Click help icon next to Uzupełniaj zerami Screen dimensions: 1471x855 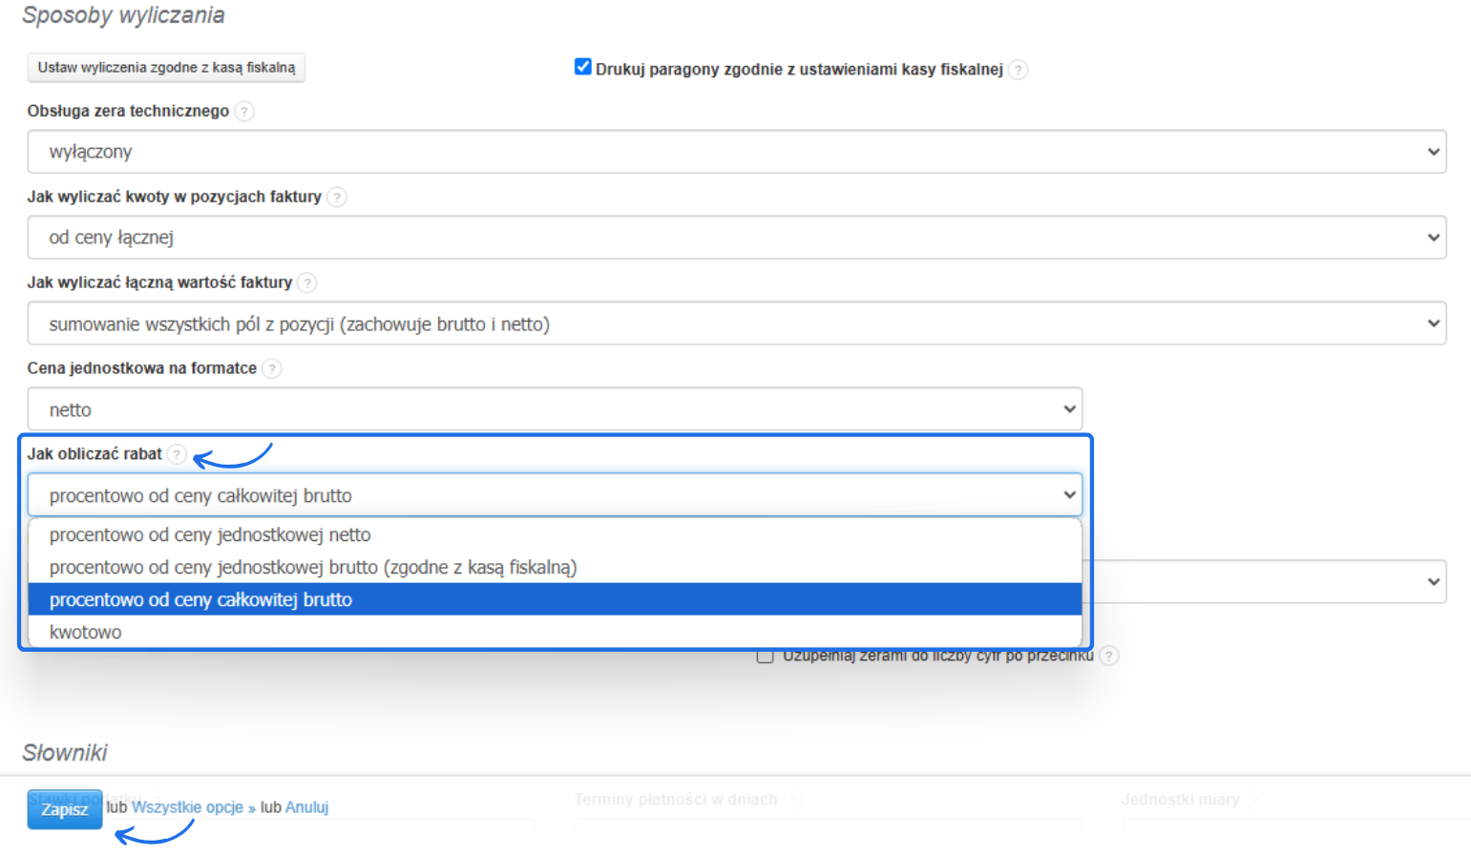click(x=1108, y=656)
